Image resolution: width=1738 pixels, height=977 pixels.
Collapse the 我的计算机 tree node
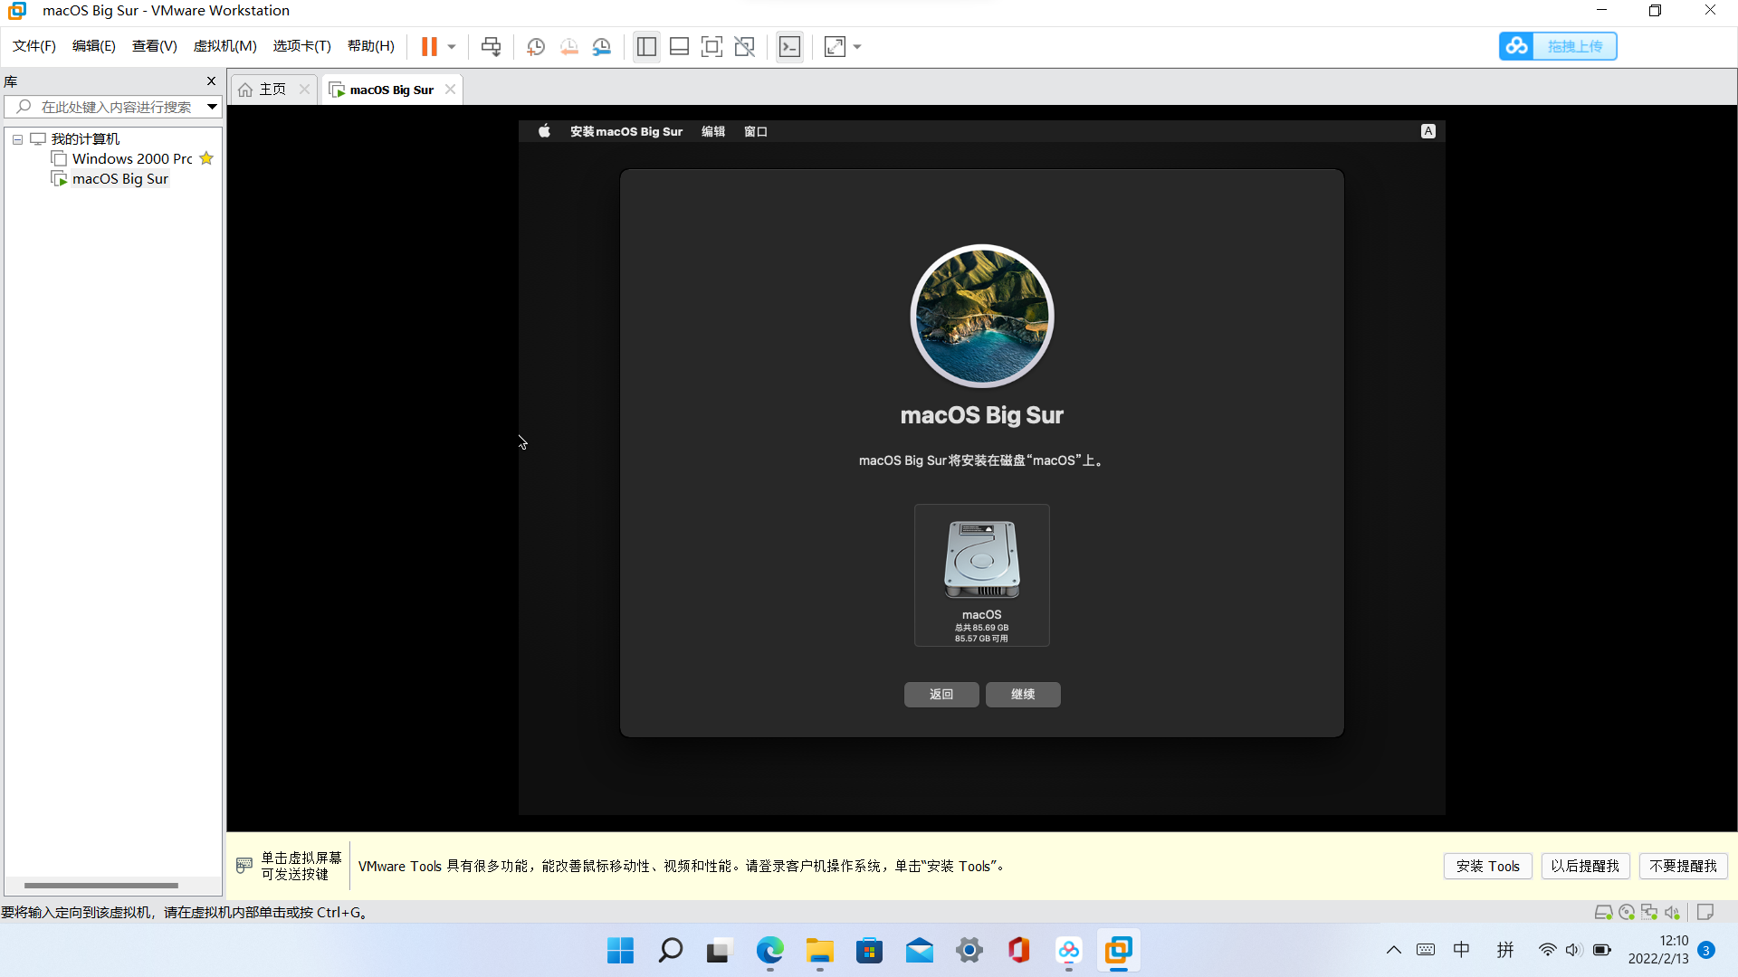pos(17,139)
